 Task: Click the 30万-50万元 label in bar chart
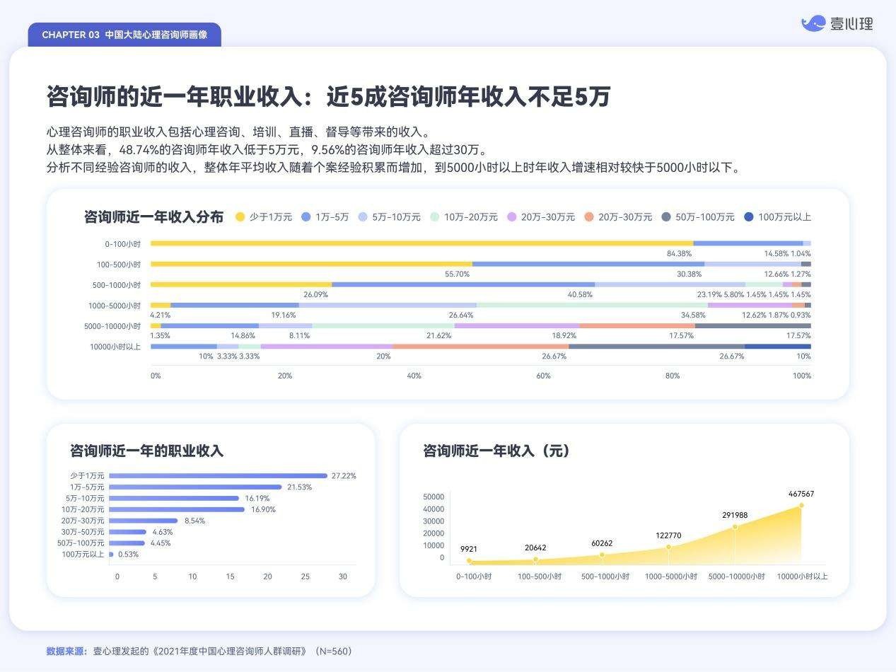(x=82, y=532)
